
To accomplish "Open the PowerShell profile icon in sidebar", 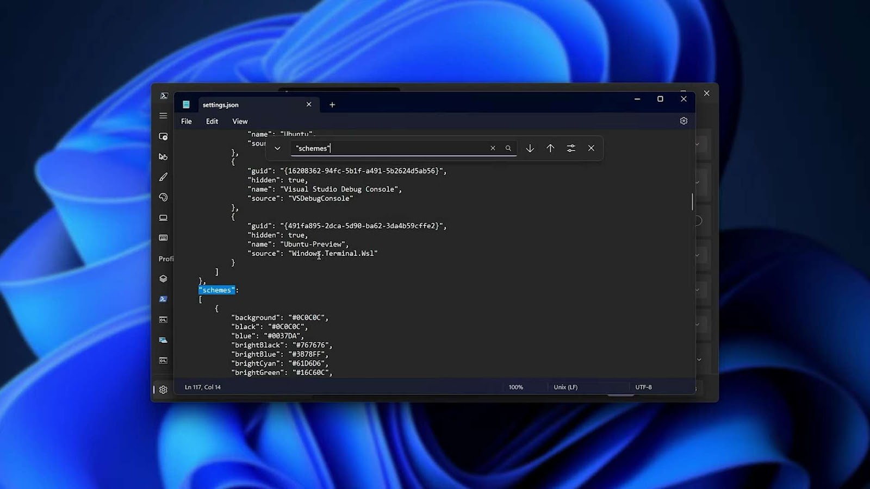I will click(x=163, y=299).
